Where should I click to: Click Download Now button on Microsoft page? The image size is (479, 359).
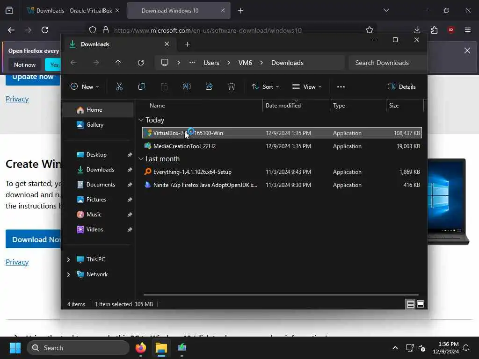pyautogui.click(x=34, y=239)
